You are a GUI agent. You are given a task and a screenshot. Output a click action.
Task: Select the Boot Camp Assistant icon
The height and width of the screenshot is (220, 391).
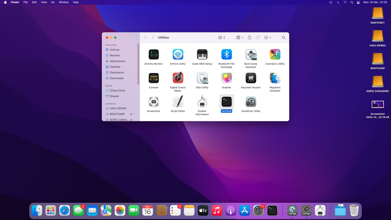[x=251, y=54]
